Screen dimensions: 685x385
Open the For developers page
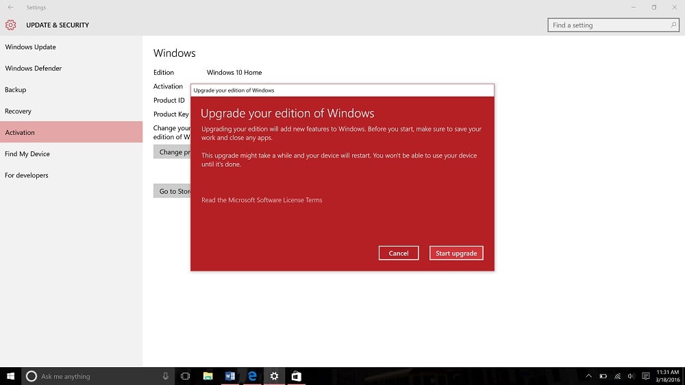coord(71,175)
